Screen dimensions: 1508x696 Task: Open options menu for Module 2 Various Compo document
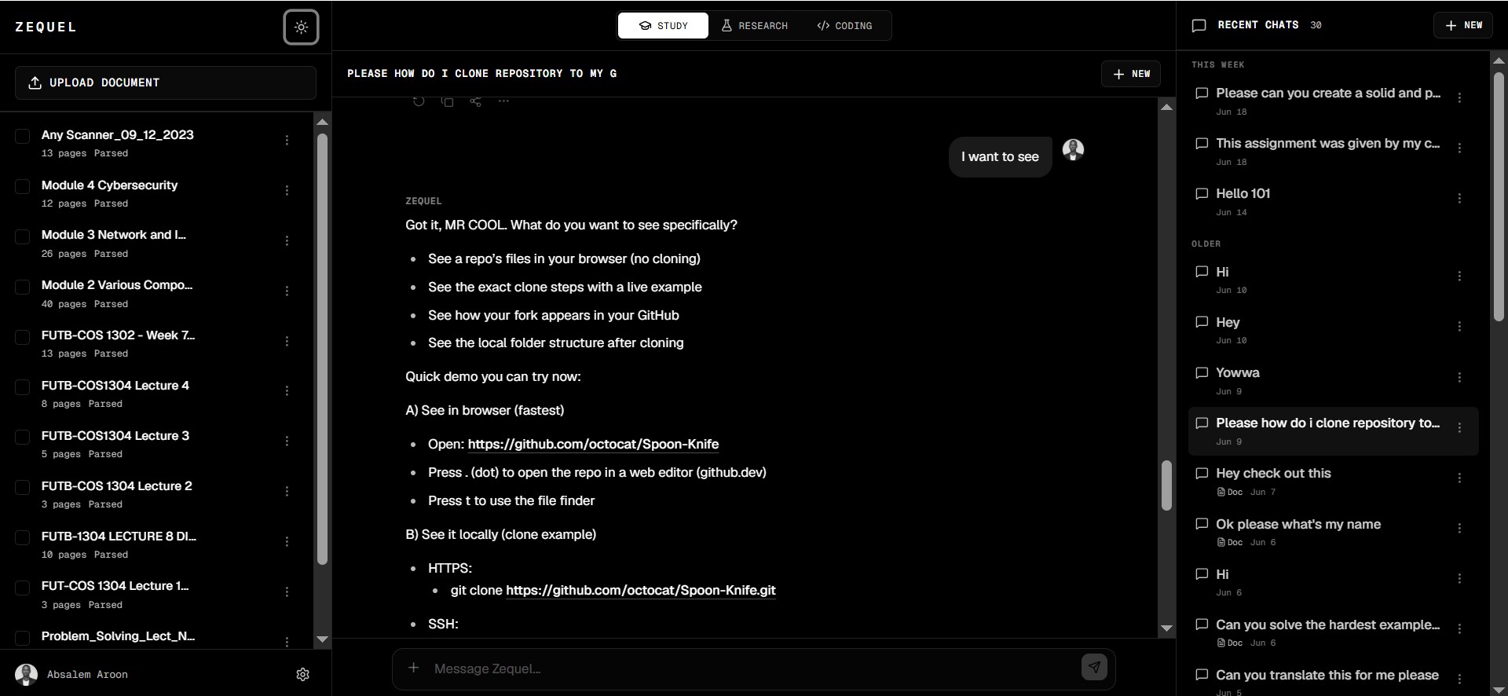pos(287,291)
